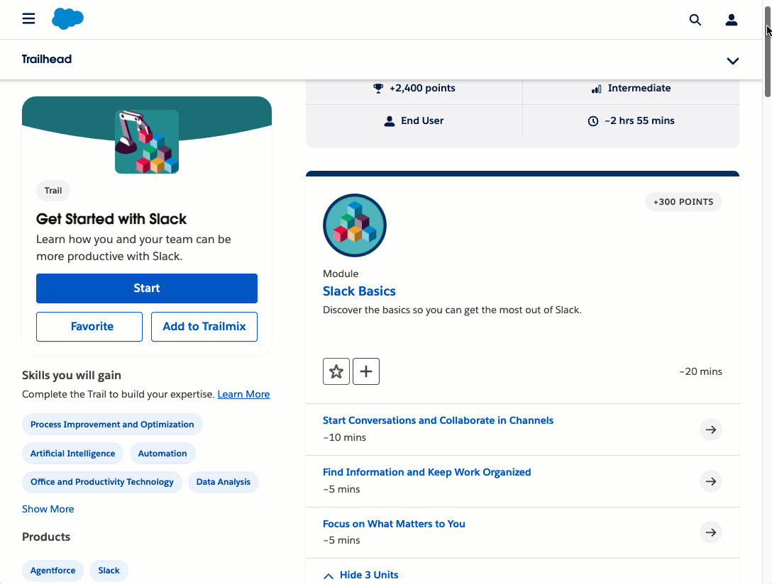Expand the Trailhead chevron dropdown
Viewport: 772px width, 584px height.
[x=732, y=60]
